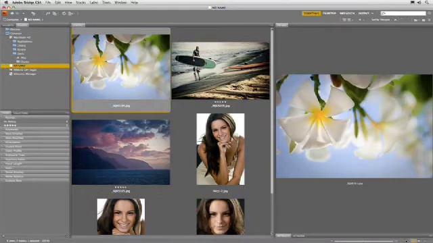Select the surfer with paddleboard thumbnail
The height and width of the screenshot is (243, 433).
221,70
